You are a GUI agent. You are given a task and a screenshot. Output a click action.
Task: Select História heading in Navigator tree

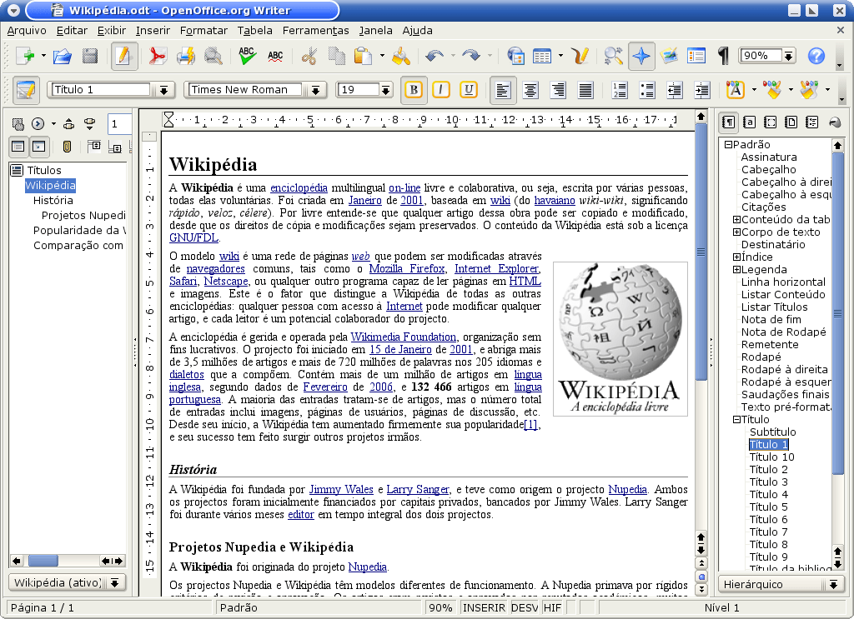pyautogui.click(x=53, y=200)
